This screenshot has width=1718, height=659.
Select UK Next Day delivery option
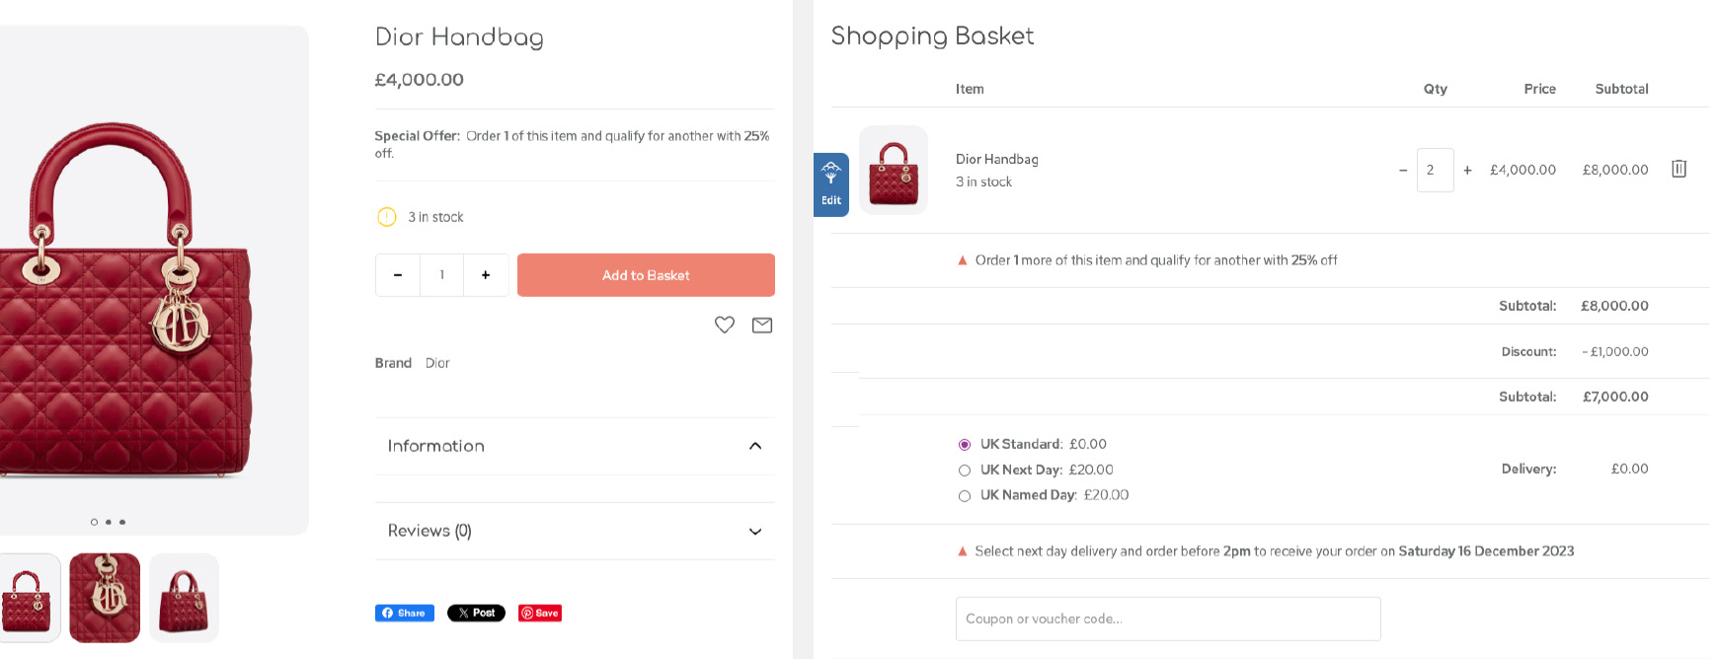[965, 471]
